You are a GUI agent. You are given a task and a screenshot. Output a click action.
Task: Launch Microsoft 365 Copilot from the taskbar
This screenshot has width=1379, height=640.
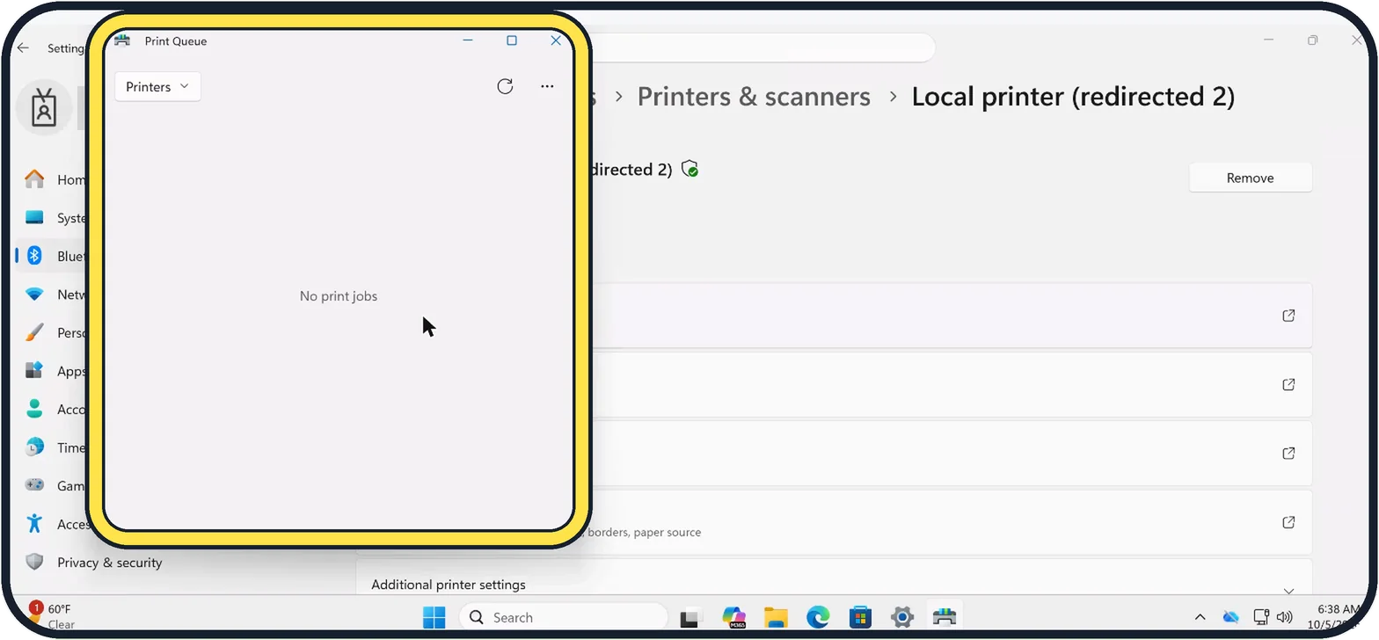coord(733,617)
